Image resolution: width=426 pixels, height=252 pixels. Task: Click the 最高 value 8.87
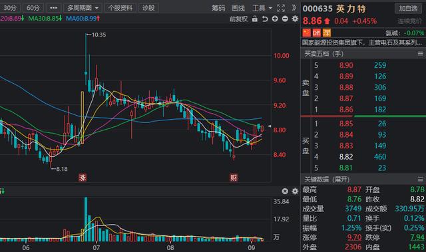pos(354,189)
